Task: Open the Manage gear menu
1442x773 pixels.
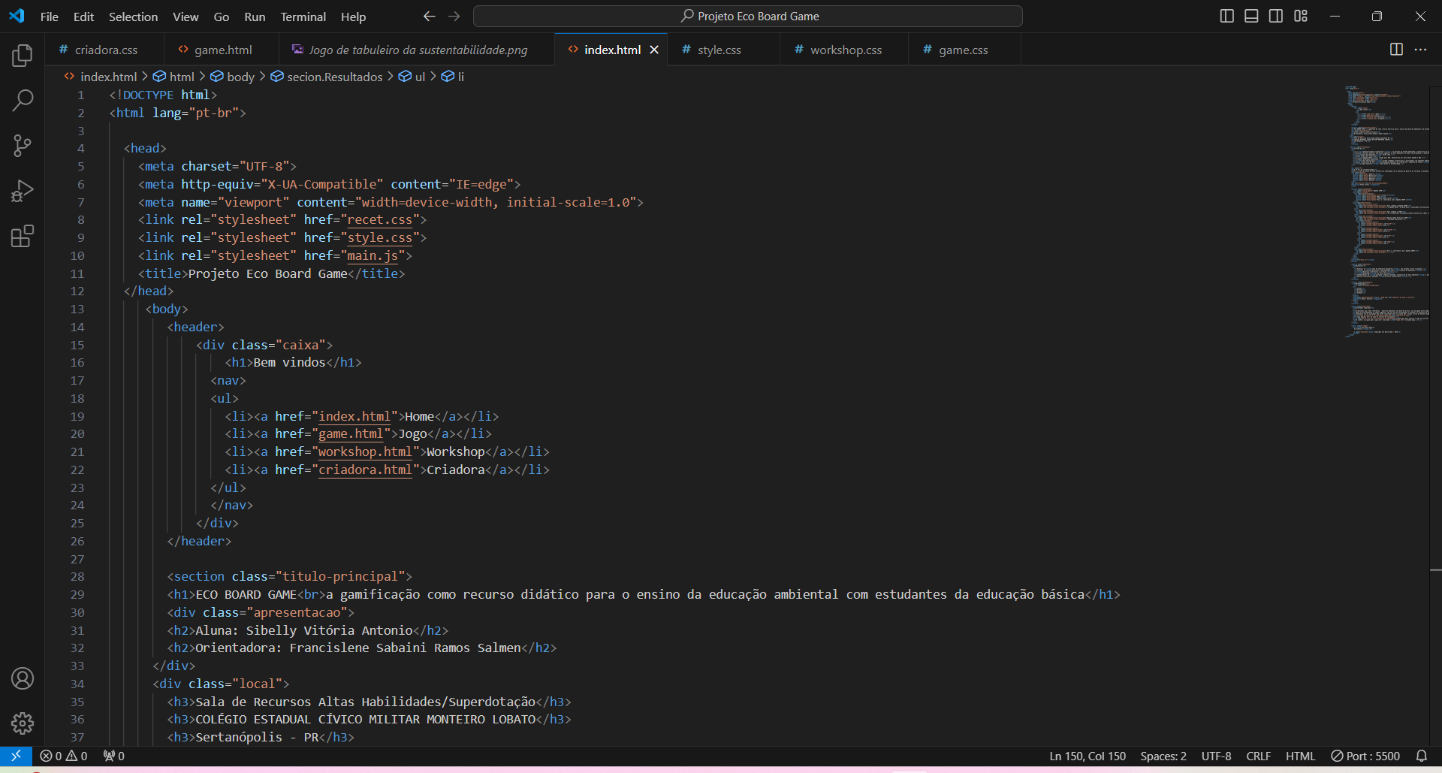Action: 23,723
